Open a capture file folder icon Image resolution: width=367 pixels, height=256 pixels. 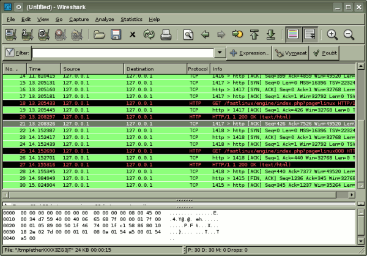[100, 35]
